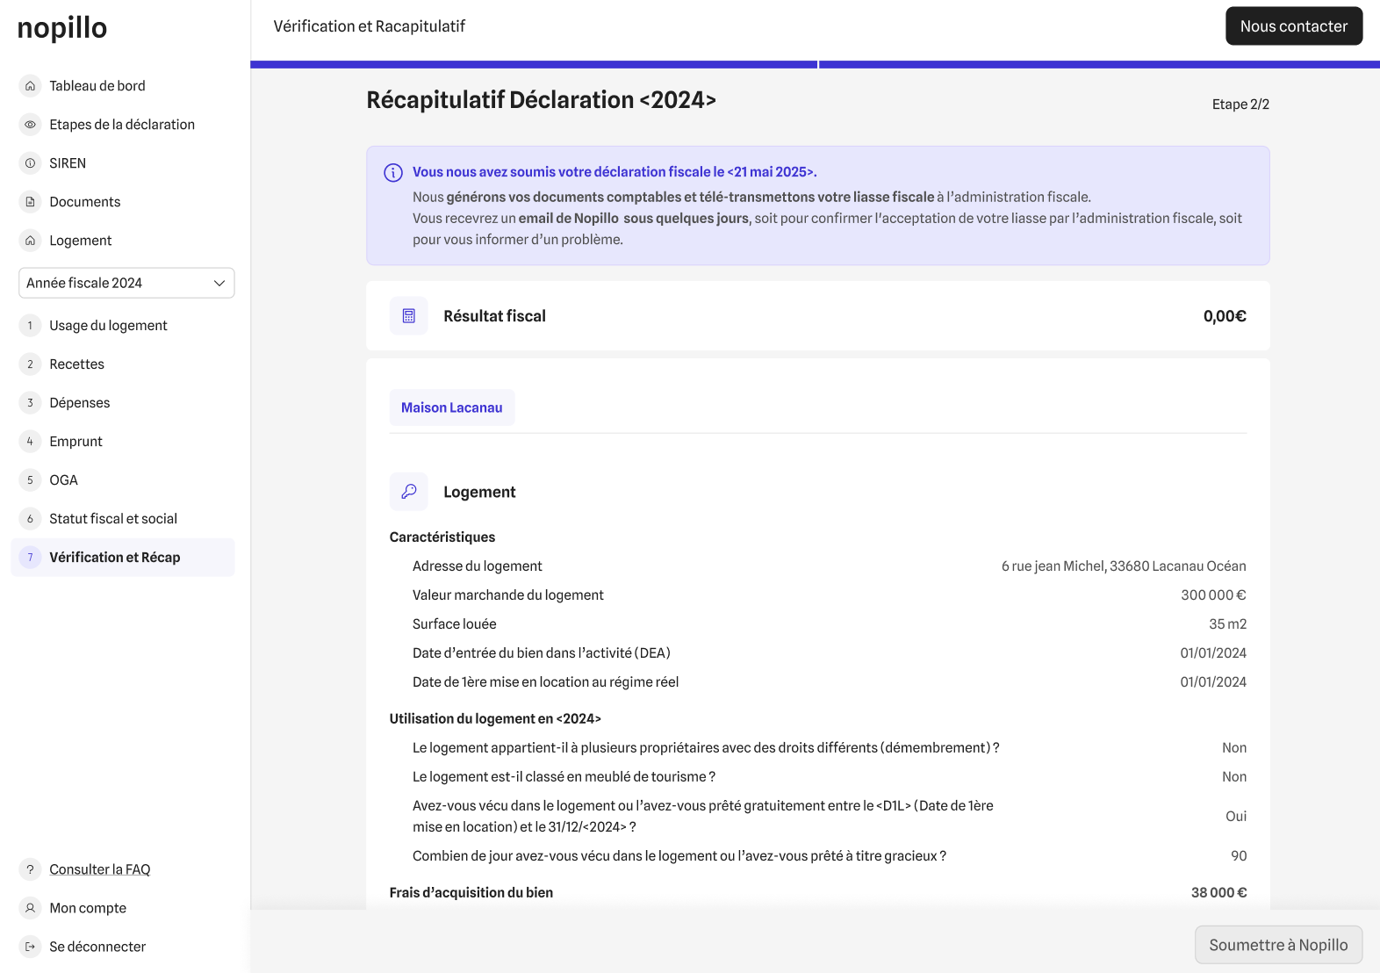Screen dimensions: 1380x973
Task: Click the house icon next to Logement
Action: tap(30, 241)
